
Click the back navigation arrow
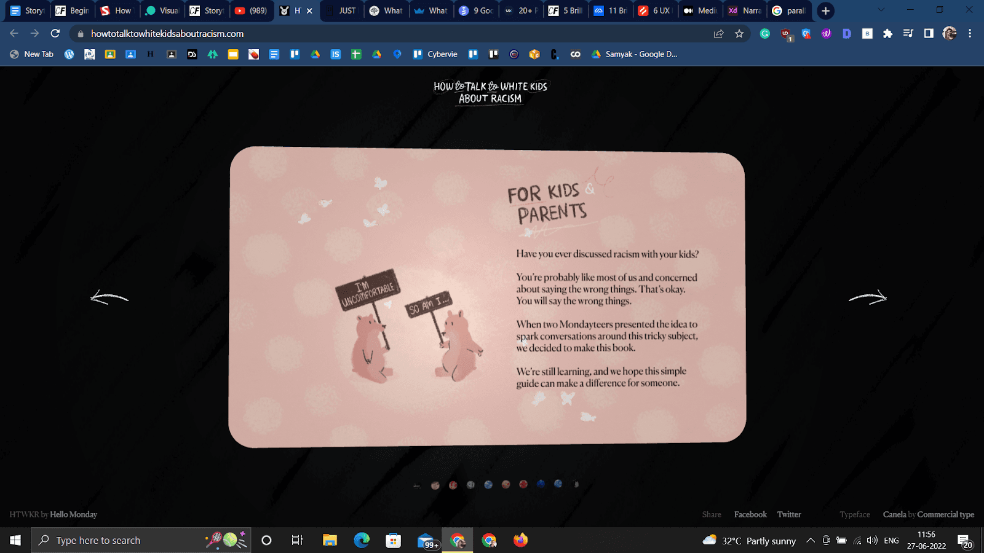(14, 34)
